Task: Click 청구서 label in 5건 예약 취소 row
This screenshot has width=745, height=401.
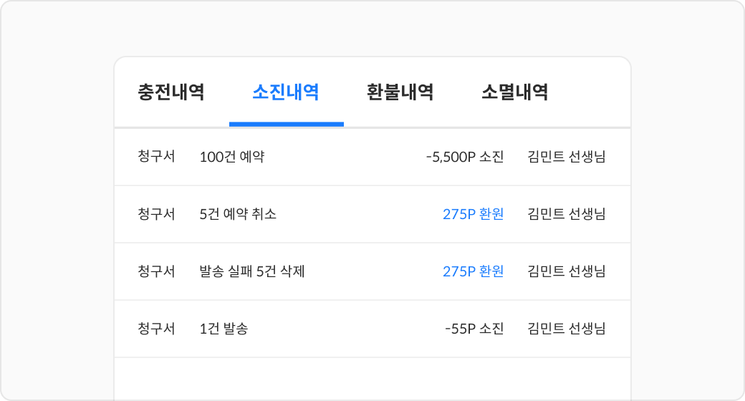Action: coord(156,214)
